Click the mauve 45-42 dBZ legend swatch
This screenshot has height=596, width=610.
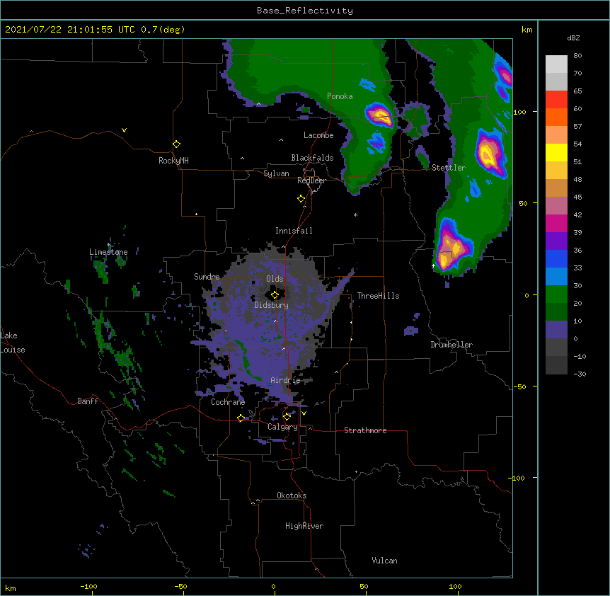coord(556,206)
